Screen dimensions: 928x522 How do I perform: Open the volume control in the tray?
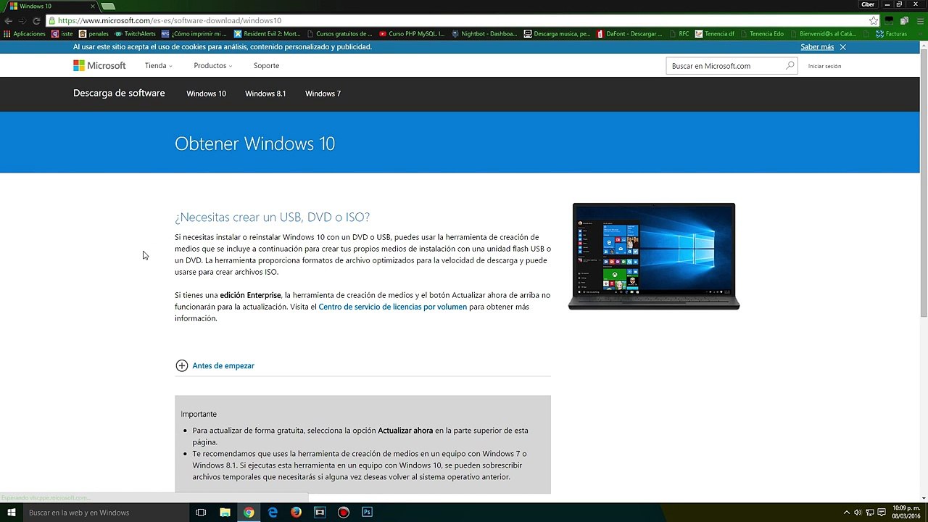pos(858,513)
